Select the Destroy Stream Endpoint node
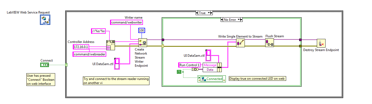This screenshot has height=104, width=372. tap(321, 43)
